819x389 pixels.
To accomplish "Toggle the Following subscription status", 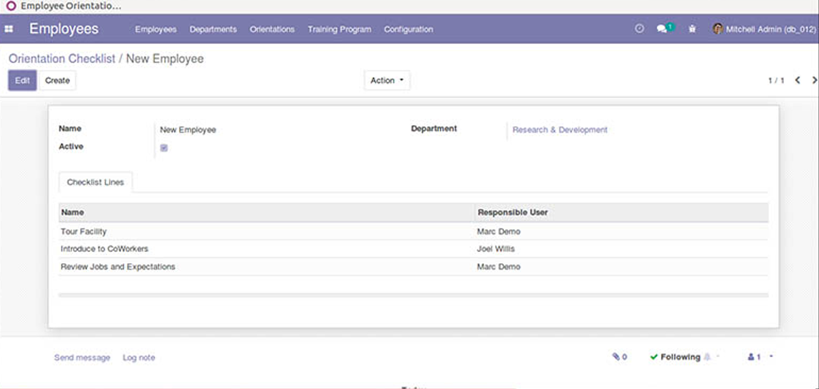I will (675, 357).
